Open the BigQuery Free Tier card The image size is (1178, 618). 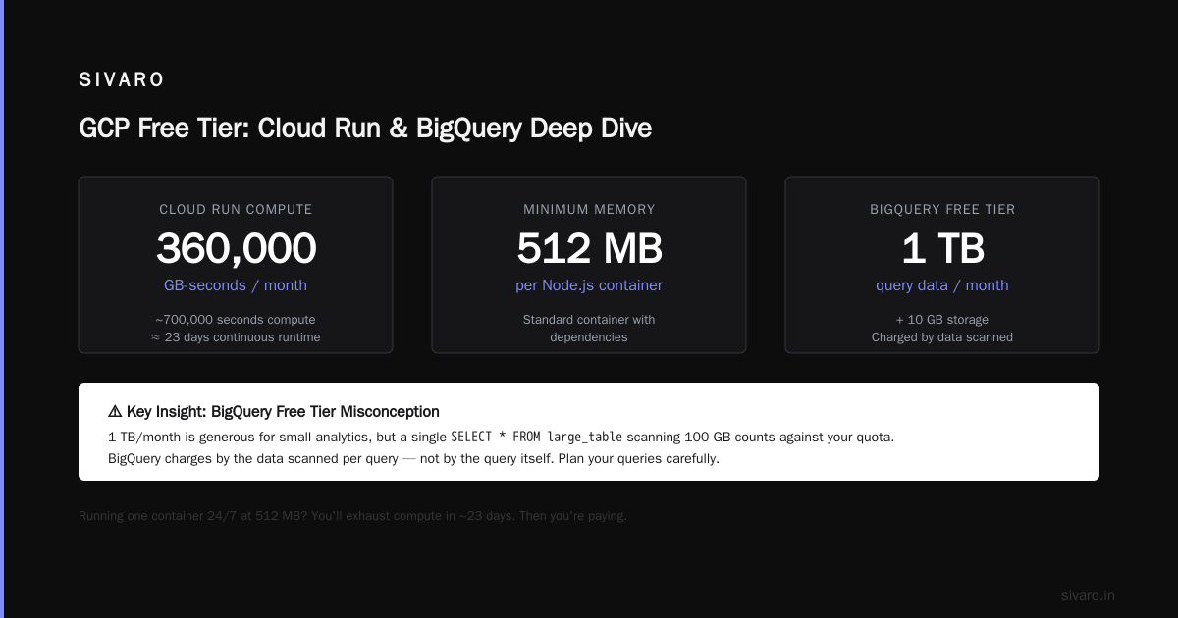click(942, 265)
